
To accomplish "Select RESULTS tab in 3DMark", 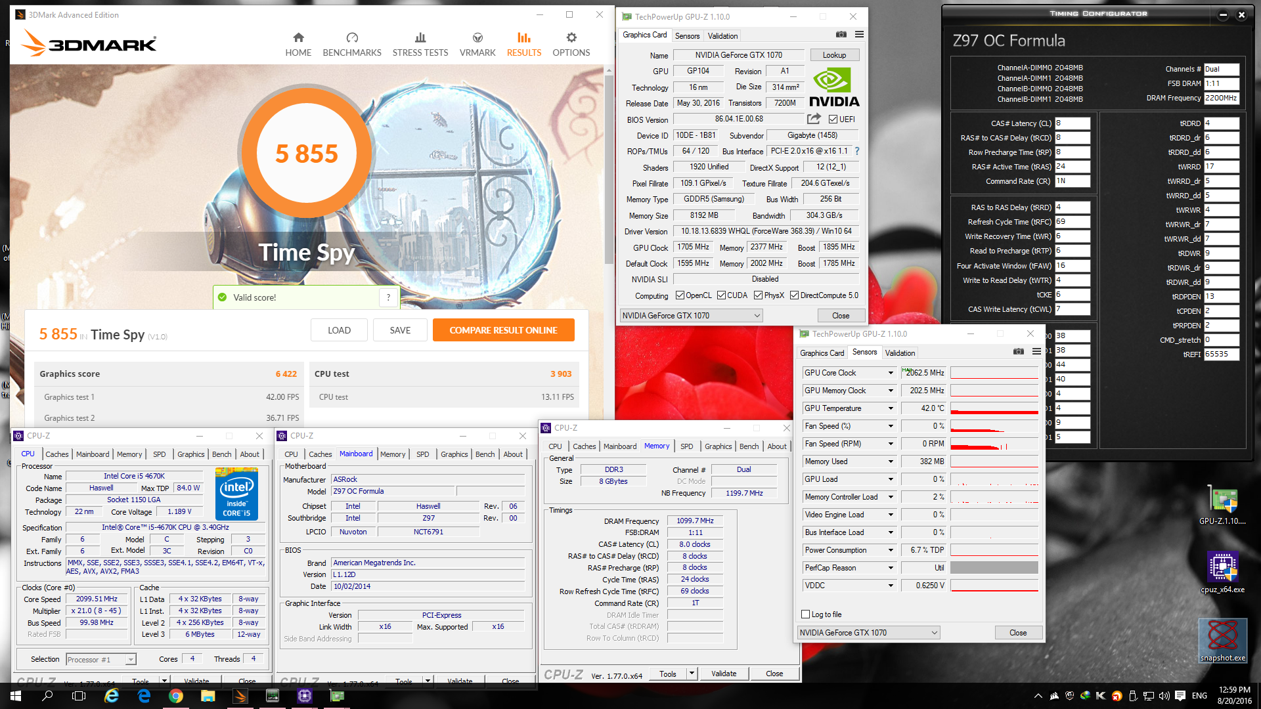I will (x=524, y=44).
